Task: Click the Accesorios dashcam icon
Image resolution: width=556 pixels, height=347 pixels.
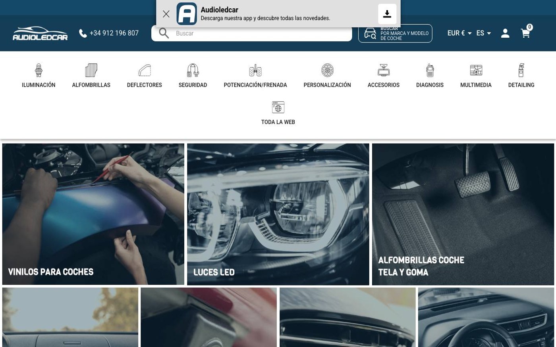Action: [x=384, y=70]
